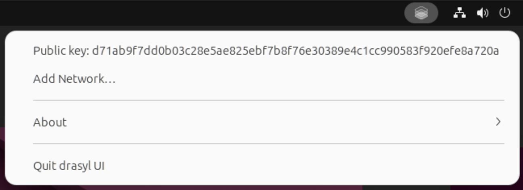The image size is (523, 190).
Task: Click Quit drasyl UI
Action: 69,165
